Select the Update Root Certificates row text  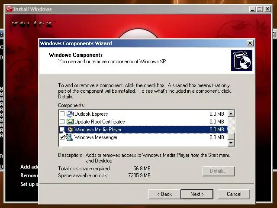100,122
